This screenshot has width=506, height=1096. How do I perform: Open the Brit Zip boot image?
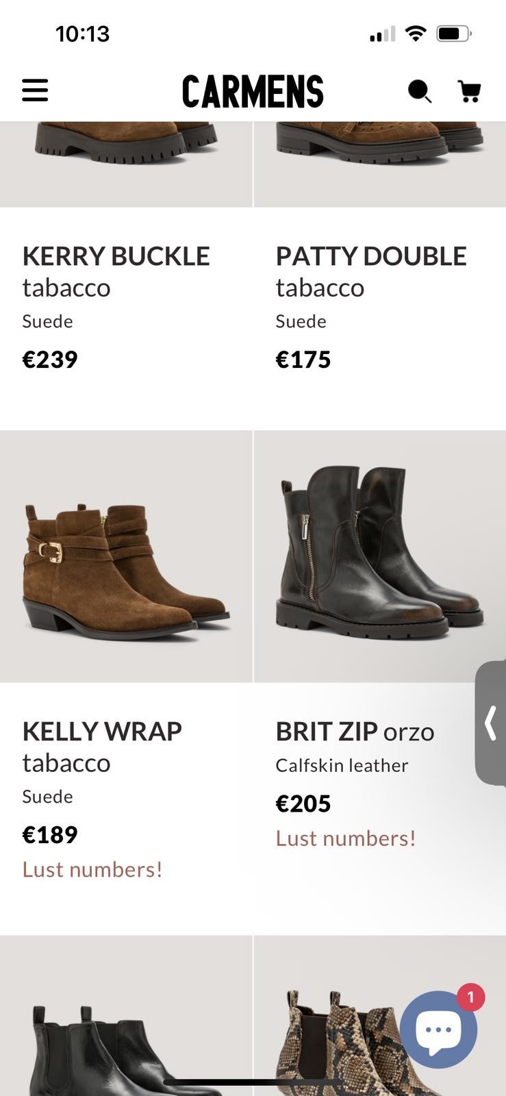click(x=379, y=556)
